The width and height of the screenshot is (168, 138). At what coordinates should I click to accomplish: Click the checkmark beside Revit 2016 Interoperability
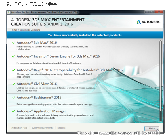click(14, 70)
